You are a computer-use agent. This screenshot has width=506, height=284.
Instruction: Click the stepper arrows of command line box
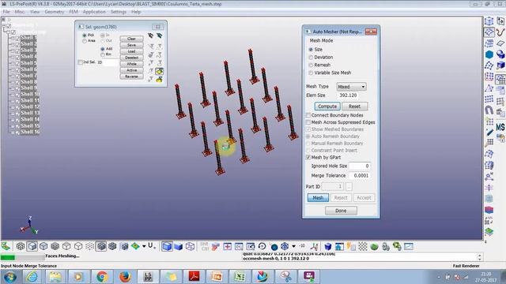(x=480, y=257)
